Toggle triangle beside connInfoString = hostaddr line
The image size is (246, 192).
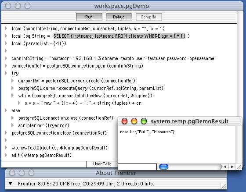6,58
